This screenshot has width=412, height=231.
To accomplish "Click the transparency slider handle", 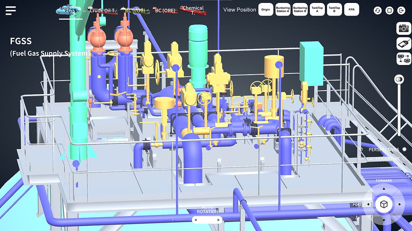I will point(399,79).
